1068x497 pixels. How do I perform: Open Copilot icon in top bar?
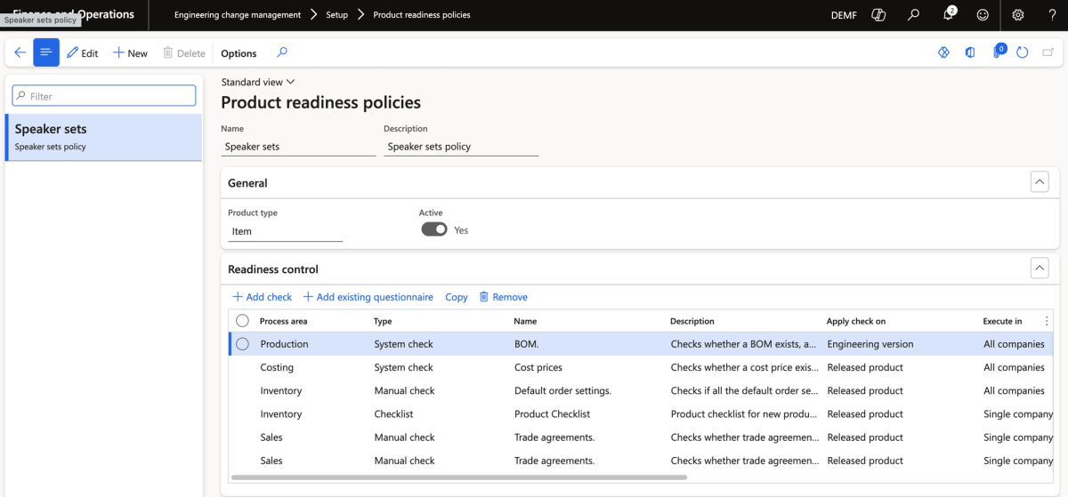878,15
